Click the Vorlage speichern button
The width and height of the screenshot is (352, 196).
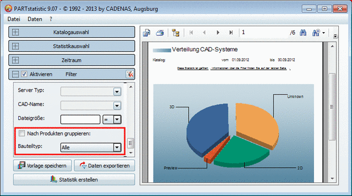point(42,166)
